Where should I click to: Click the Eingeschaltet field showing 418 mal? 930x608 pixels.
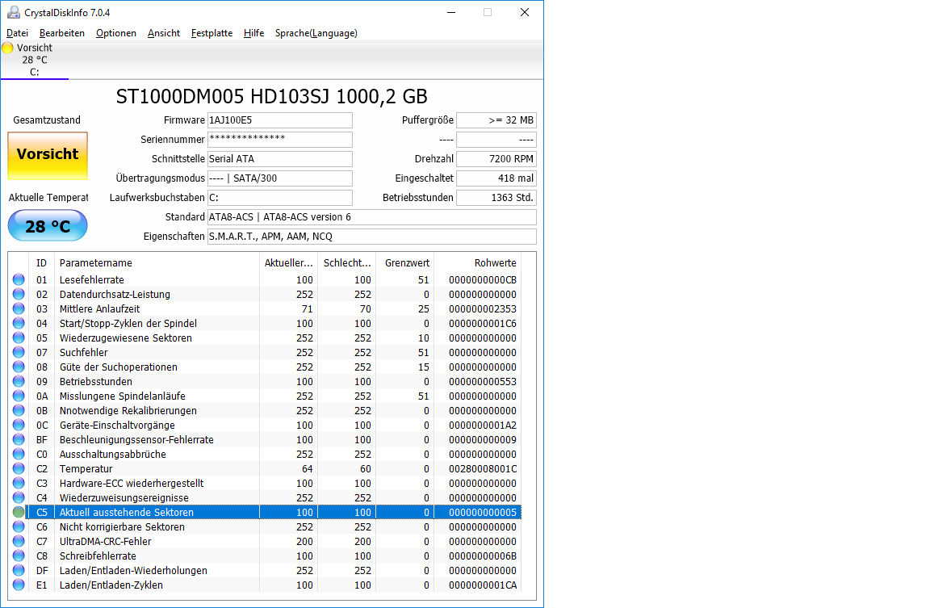[x=496, y=178]
